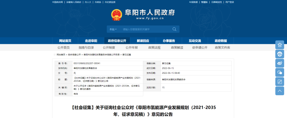Click the 无障碍浏览 accessibility link
287x118 pixels.
point(217,2)
